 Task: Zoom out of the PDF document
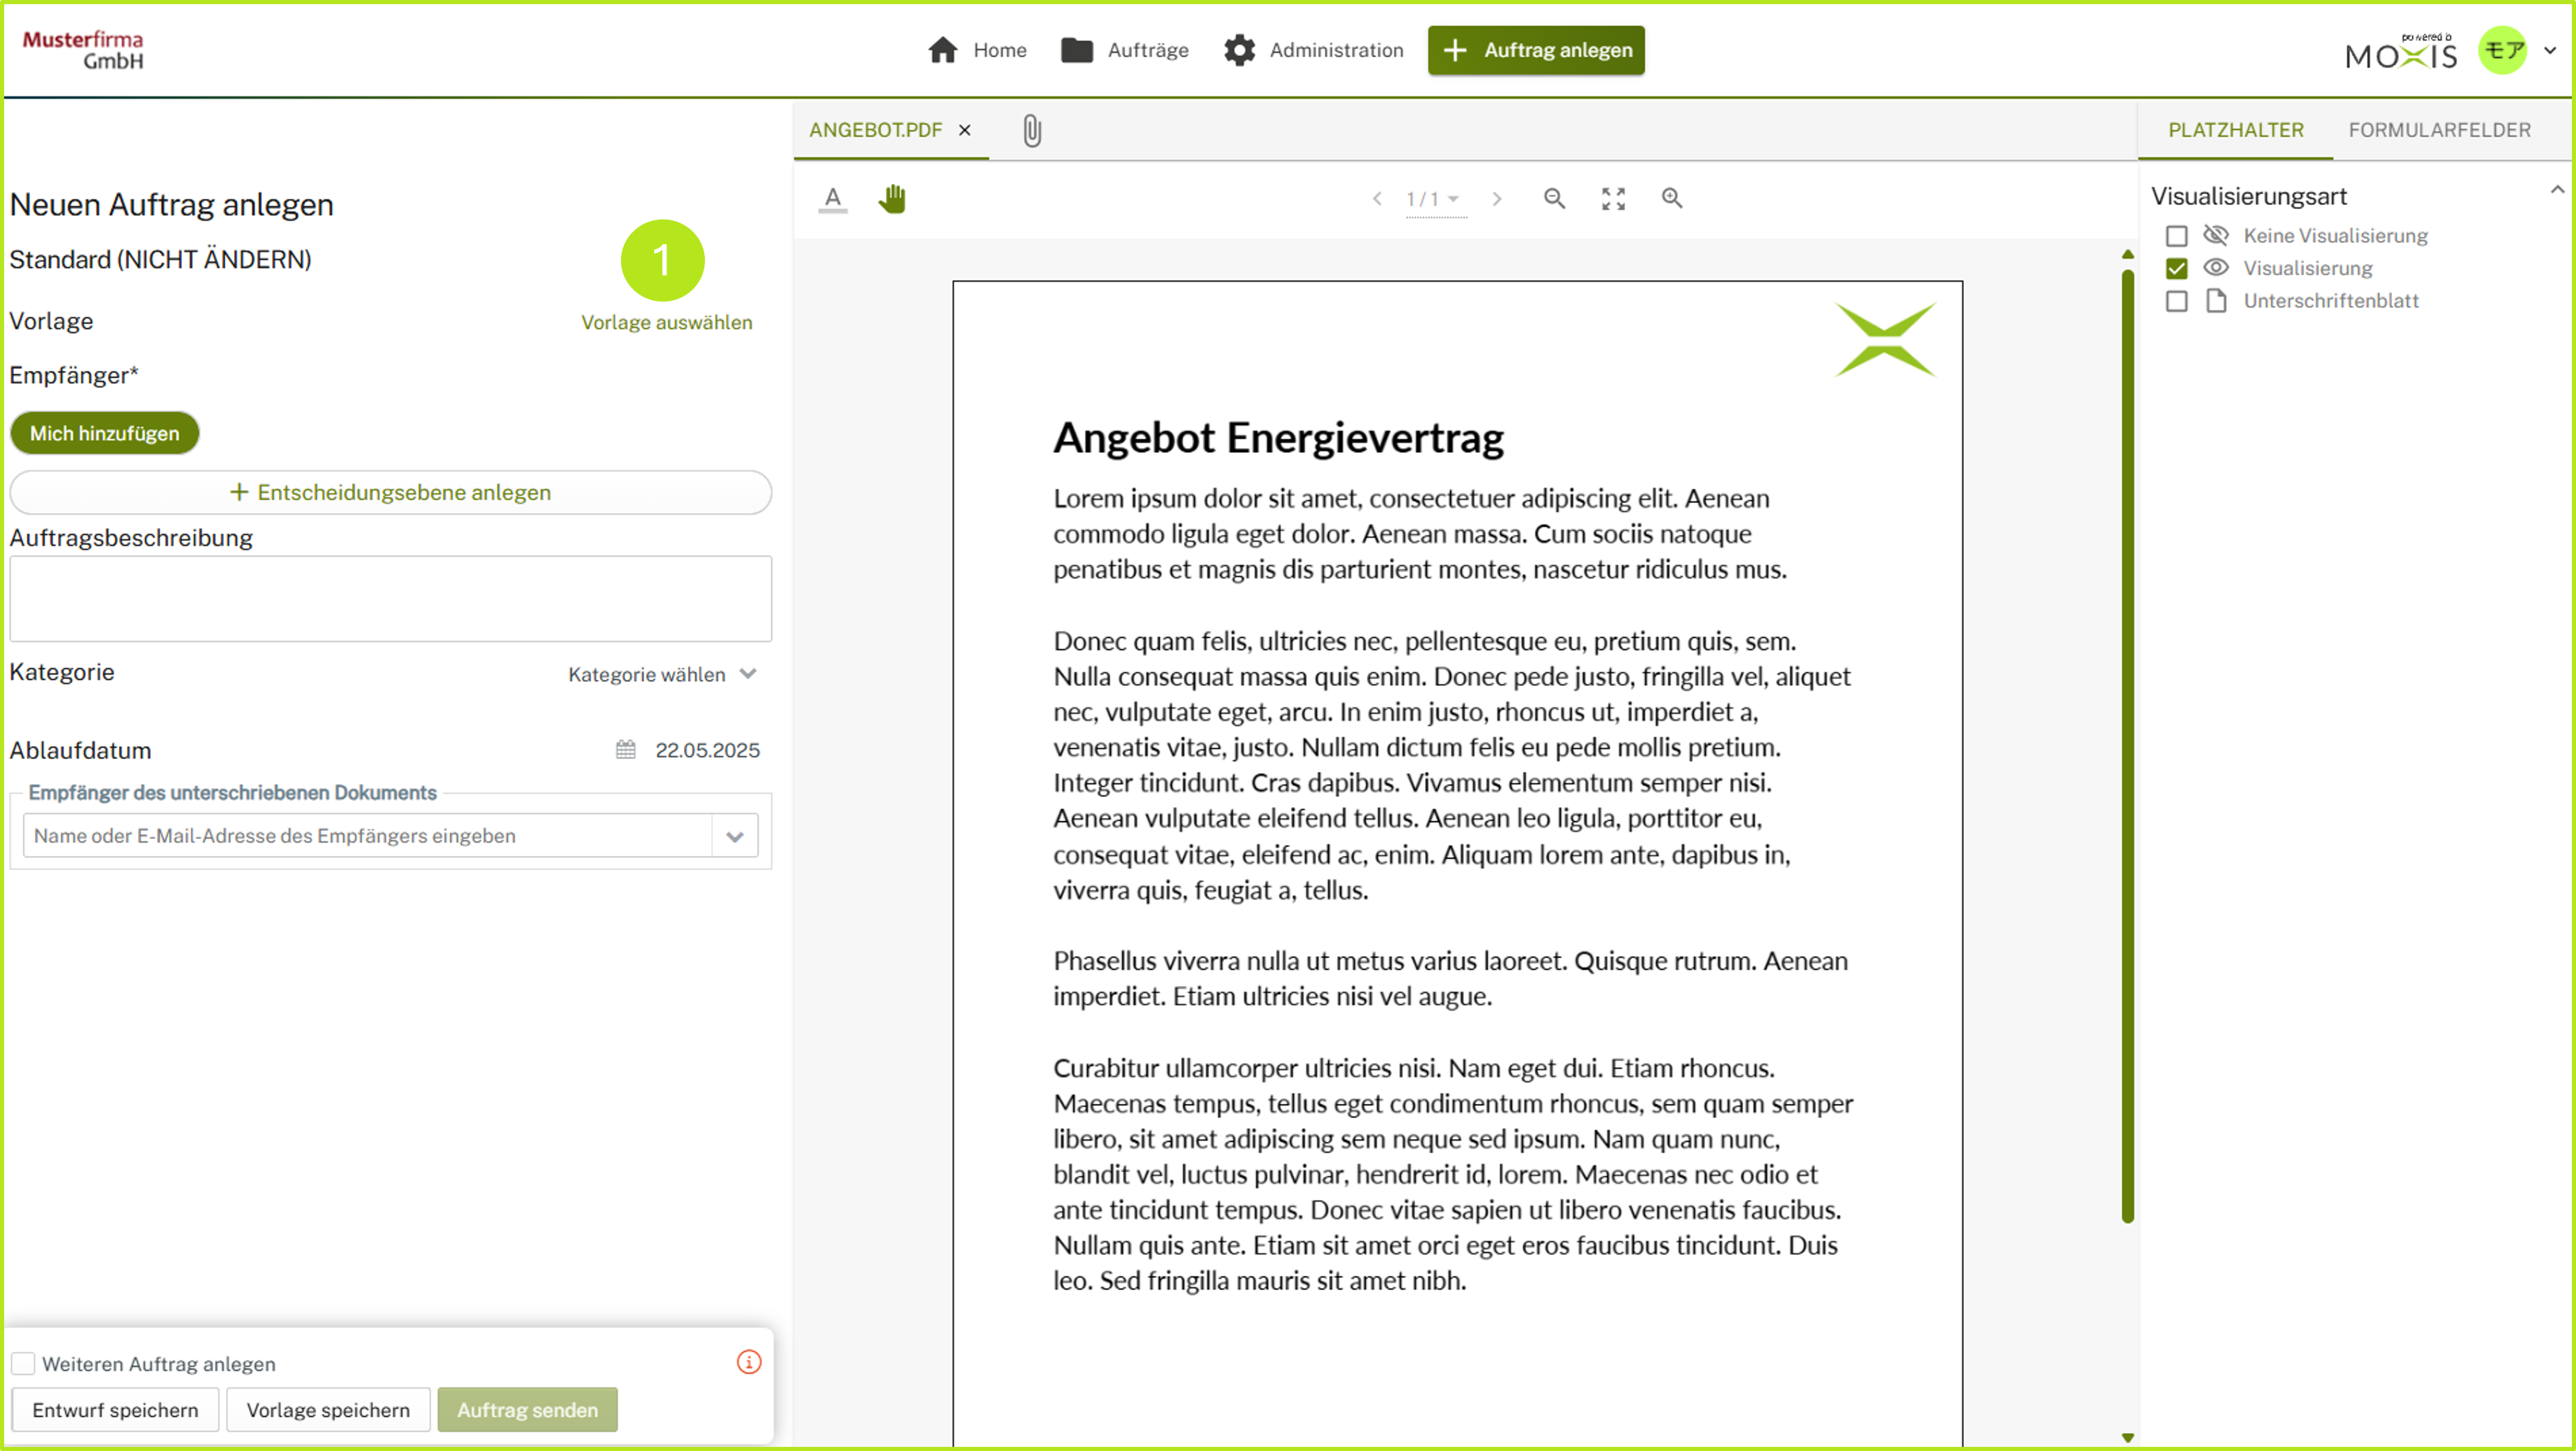pyautogui.click(x=1554, y=199)
